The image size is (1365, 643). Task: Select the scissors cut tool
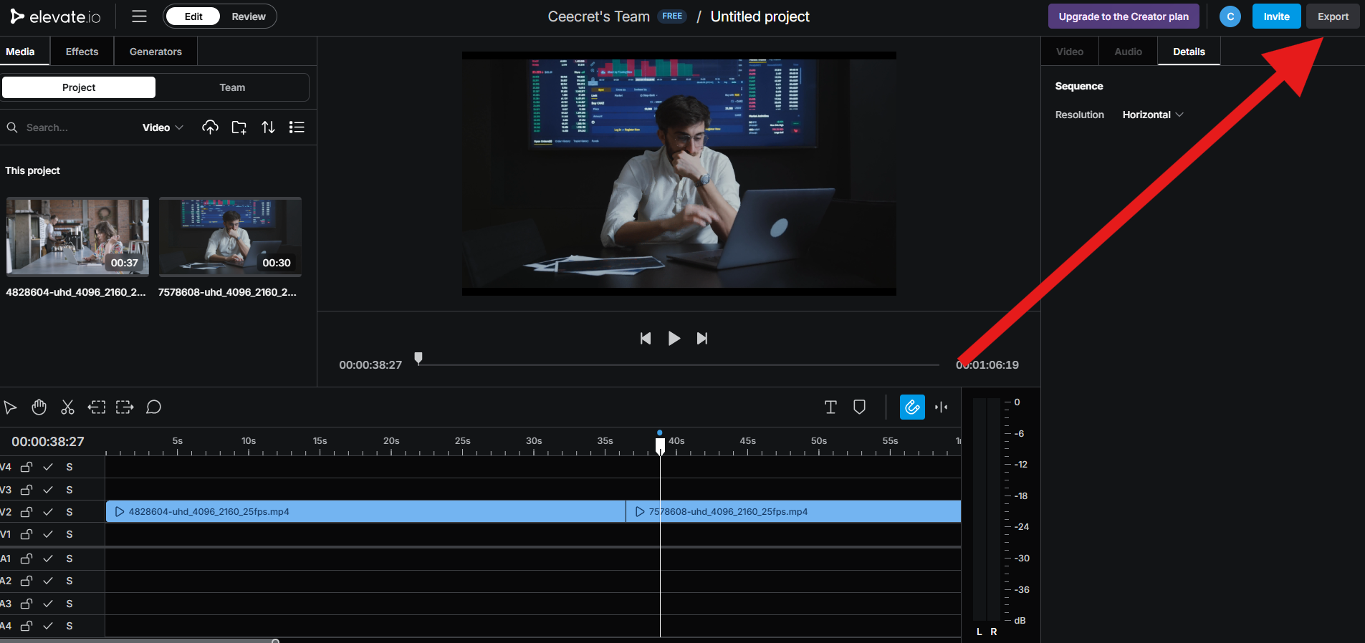(67, 407)
